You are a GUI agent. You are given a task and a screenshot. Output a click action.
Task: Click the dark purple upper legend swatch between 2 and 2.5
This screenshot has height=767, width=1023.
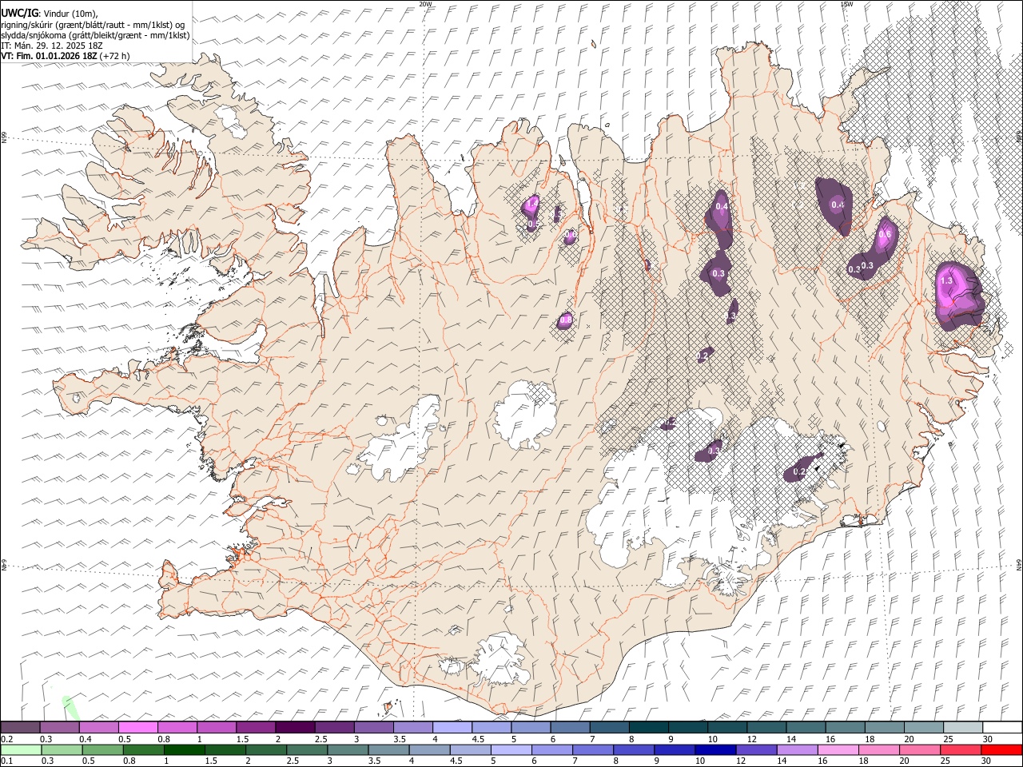tap(295, 727)
